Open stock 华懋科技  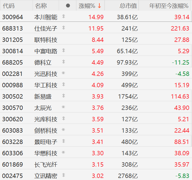[x=46, y=153]
